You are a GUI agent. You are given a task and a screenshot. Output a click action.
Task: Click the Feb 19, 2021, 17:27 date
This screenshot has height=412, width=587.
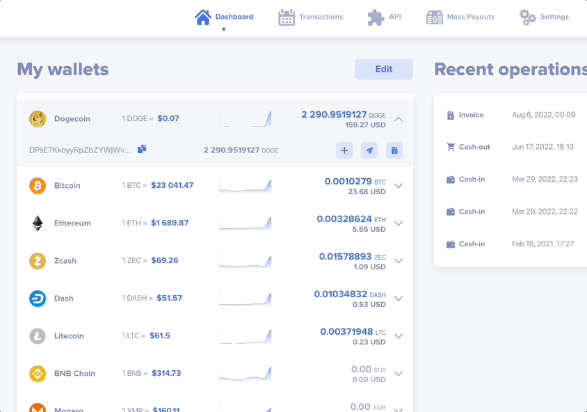pos(542,244)
